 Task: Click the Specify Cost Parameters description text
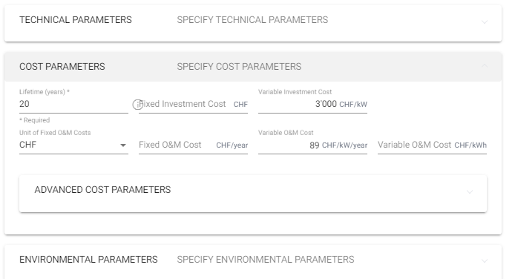(x=239, y=67)
